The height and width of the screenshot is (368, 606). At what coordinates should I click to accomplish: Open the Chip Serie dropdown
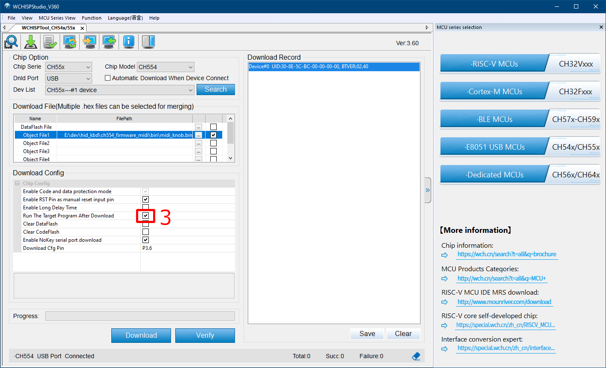pyautogui.click(x=69, y=67)
